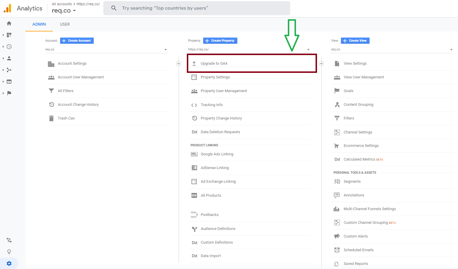Click the Google Analytics logo
Image resolution: width=458 pixels, height=269 pixels.
(7, 8)
